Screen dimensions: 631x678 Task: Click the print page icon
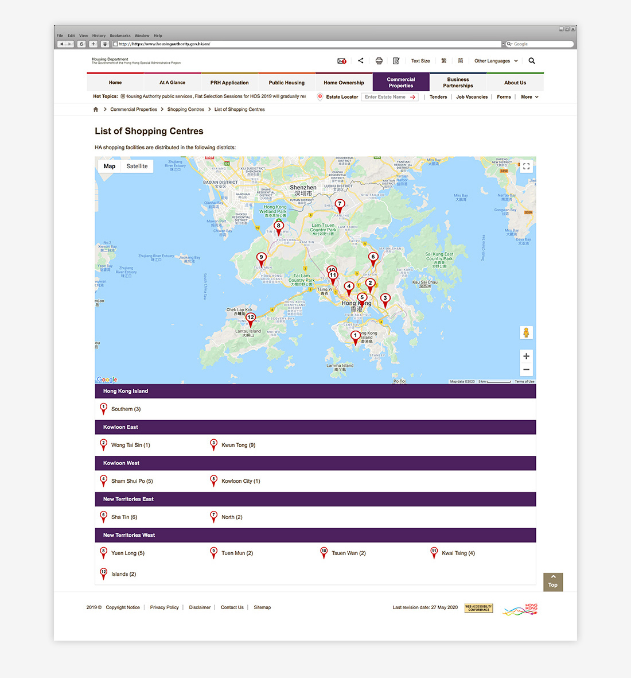(x=379, y=61)
